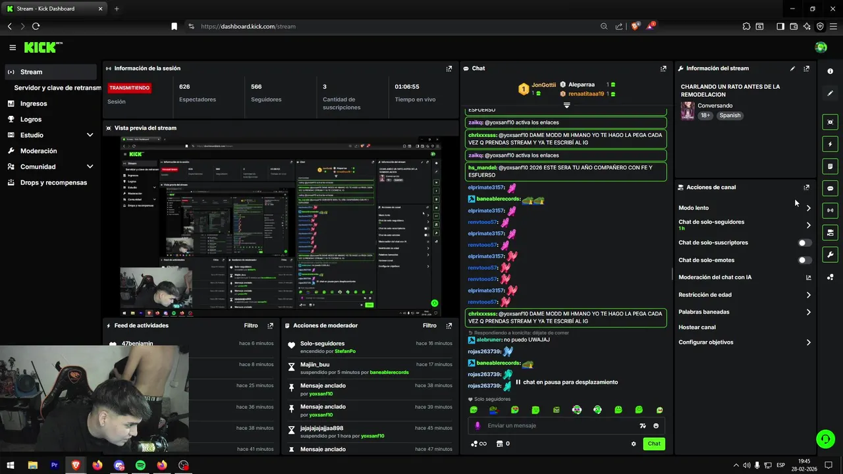The image size is (843, 474).
Task: Click the Brave Rewards triangle icon
Action: 651,26
